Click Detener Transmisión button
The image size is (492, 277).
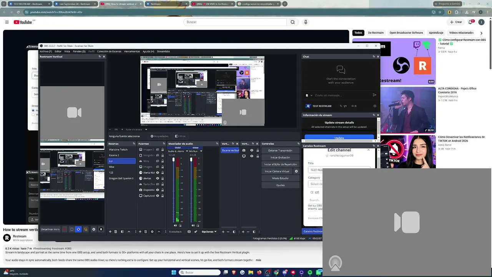click(x=280, y=150)
